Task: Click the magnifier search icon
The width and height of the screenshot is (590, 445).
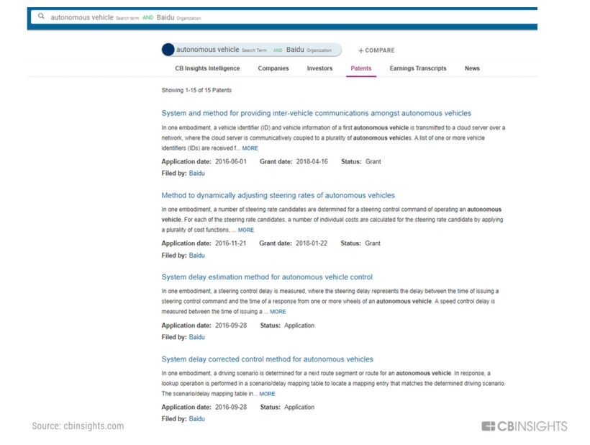Action: coord(42,16)
